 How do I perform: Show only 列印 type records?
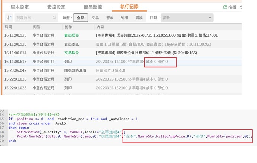click(x=124, y=18)
